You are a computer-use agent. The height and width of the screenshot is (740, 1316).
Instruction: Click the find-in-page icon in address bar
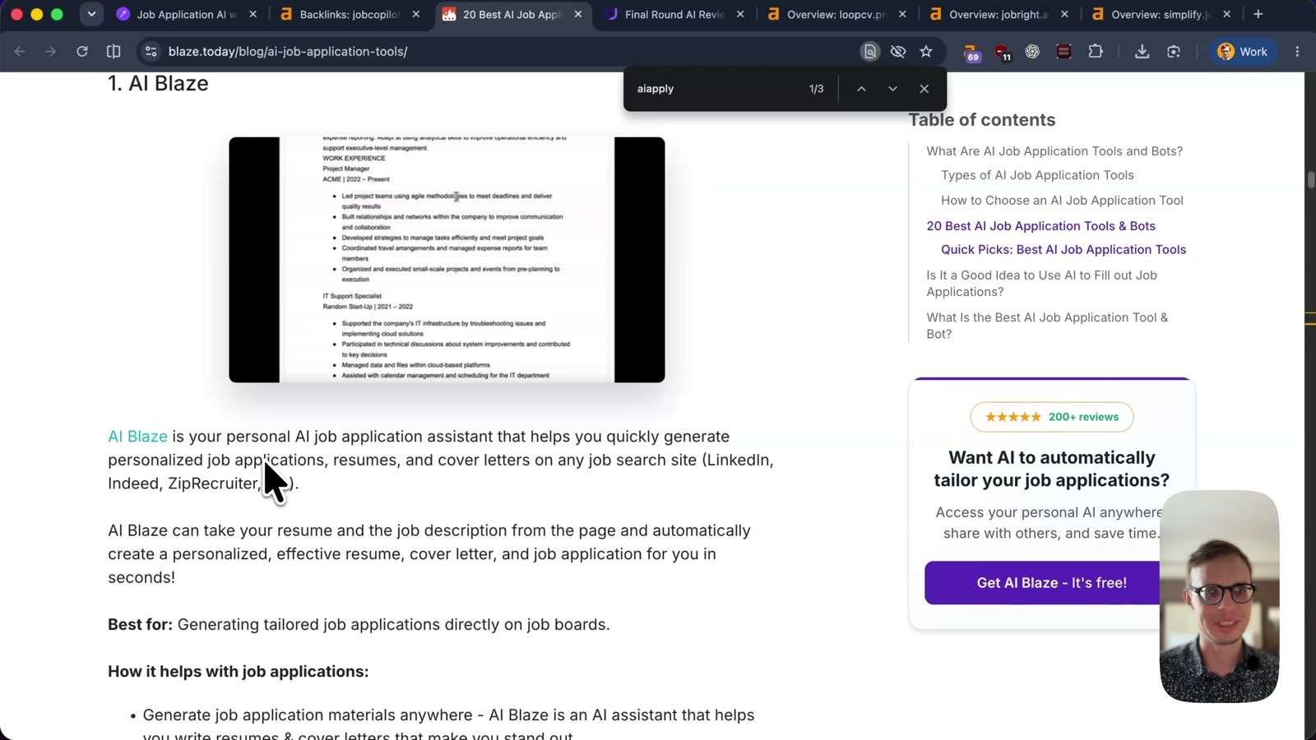pos(869,51)
